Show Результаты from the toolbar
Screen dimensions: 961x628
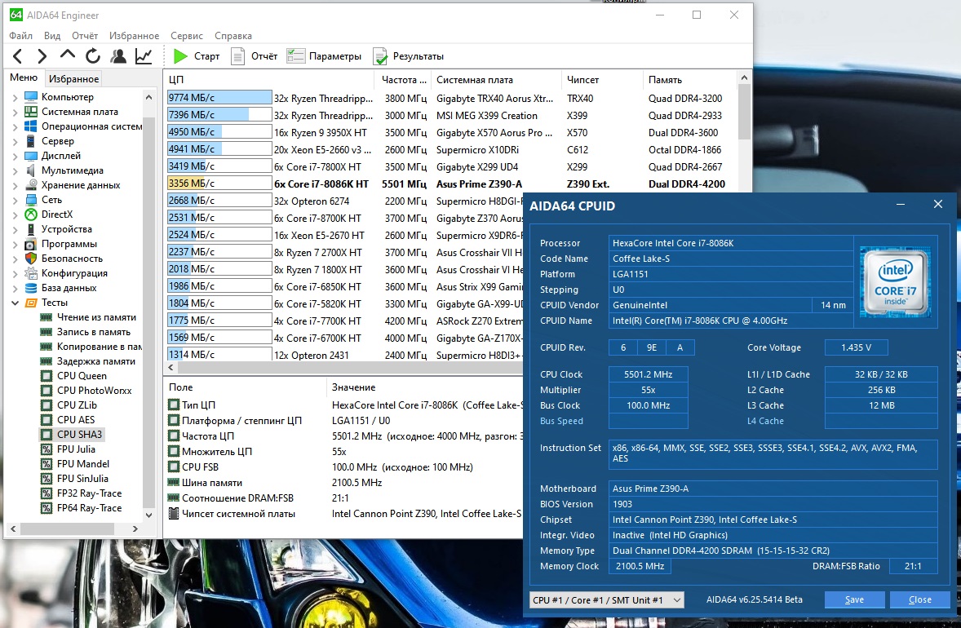click(408, 56)
